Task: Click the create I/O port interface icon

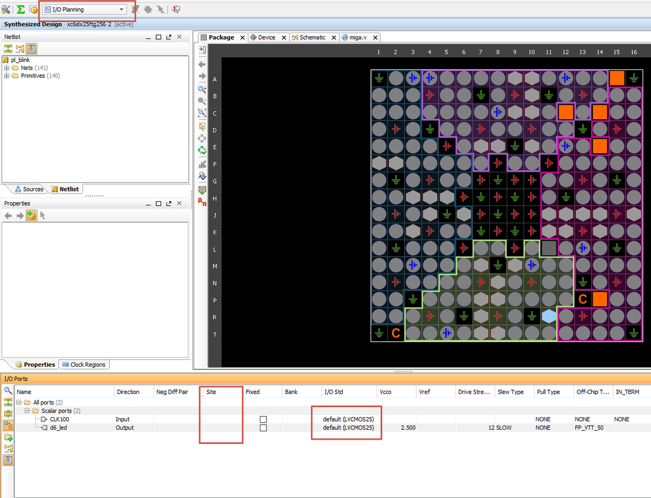Action: point(8,437)
